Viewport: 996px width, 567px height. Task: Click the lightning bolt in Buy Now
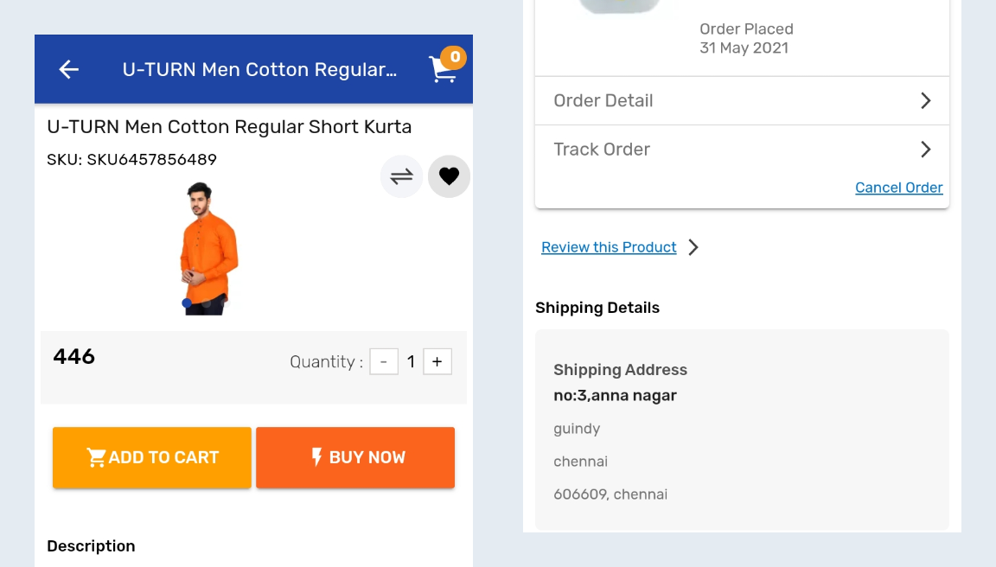tap(316, 456)
